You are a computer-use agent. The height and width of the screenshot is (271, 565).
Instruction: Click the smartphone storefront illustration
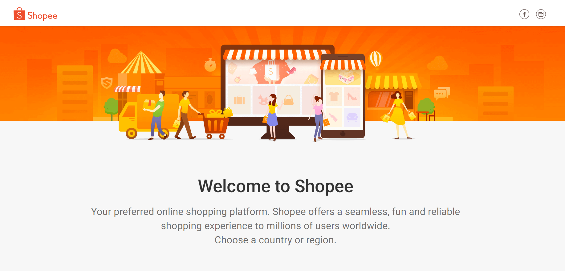[343, 96]
